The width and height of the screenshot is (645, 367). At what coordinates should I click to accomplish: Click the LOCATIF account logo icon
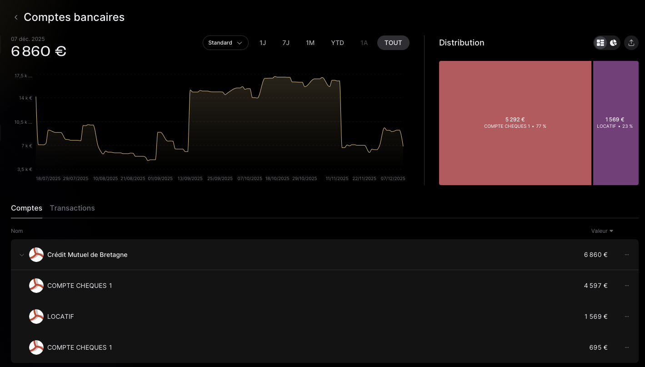tap(36, 317)
